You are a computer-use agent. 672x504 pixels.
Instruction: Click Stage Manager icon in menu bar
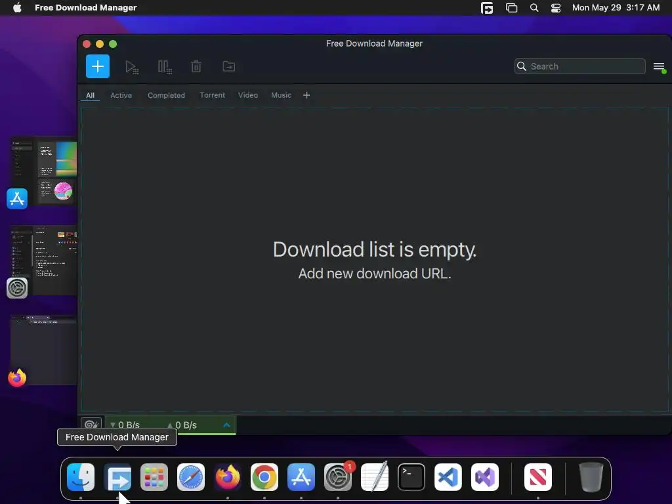(x=511, y=8)
